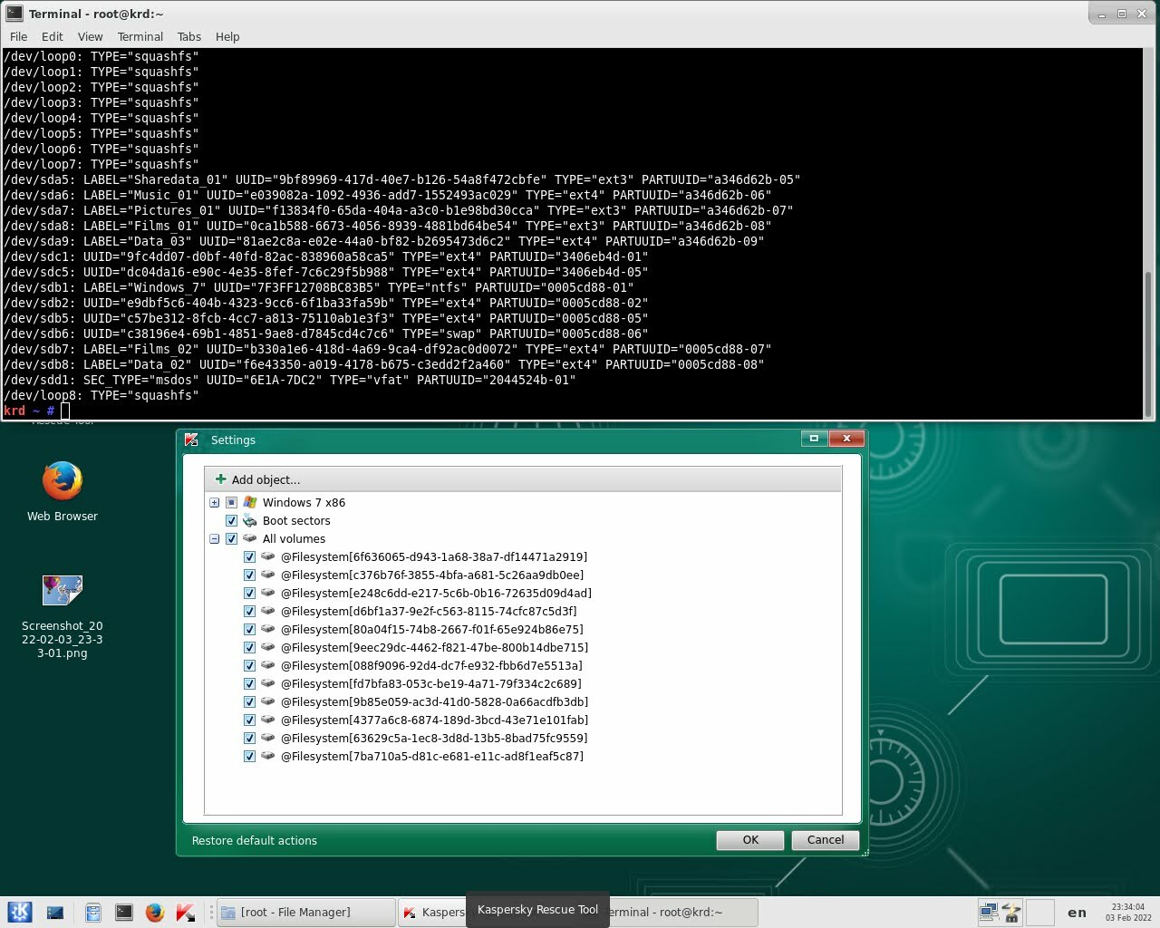Click drive icon of Filesystem c376b76f-3855
1160x928 pixels.
tap(268, 575)
